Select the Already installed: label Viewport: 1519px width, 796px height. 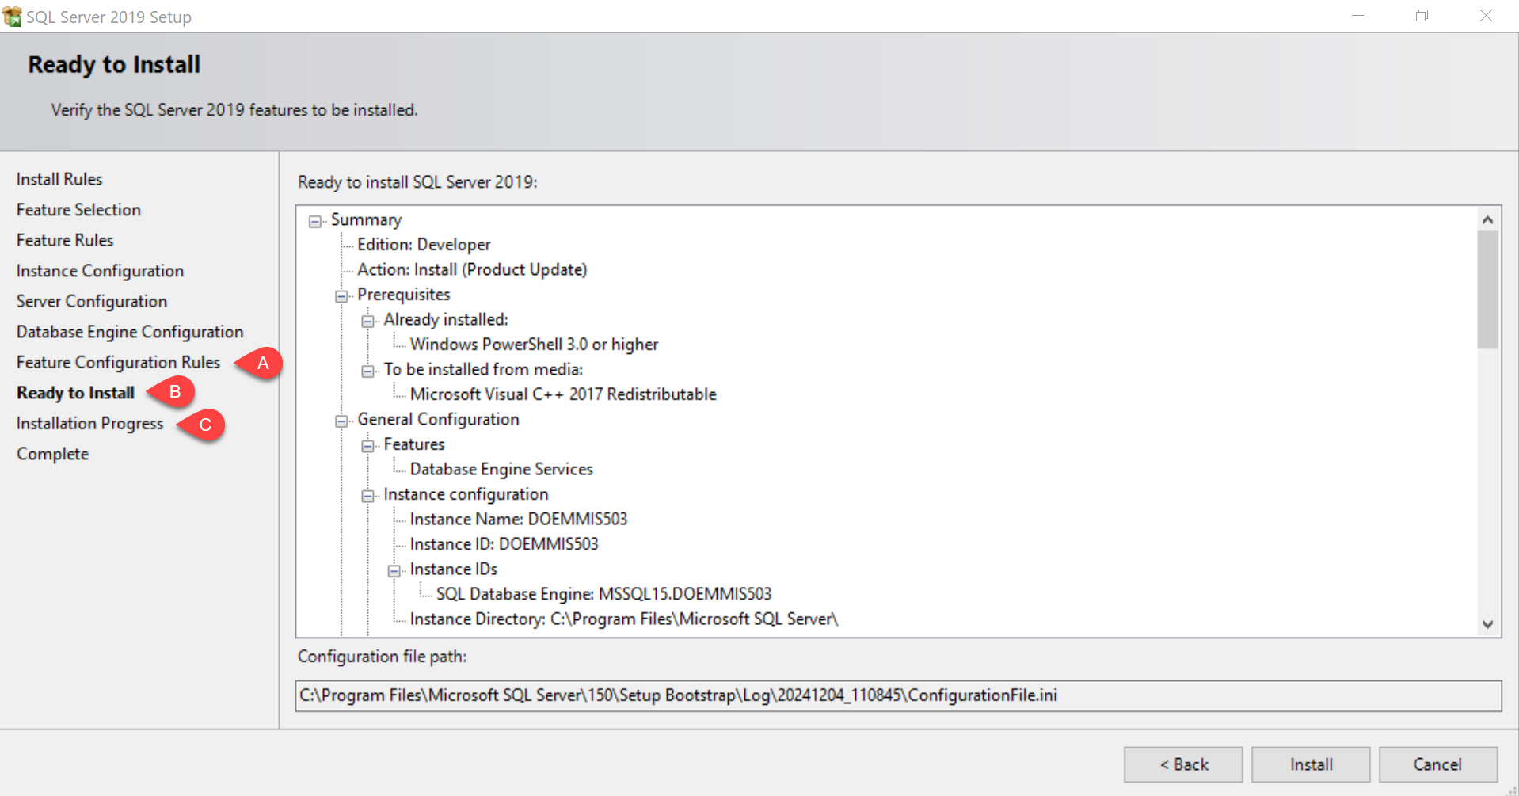coord(446,319)
